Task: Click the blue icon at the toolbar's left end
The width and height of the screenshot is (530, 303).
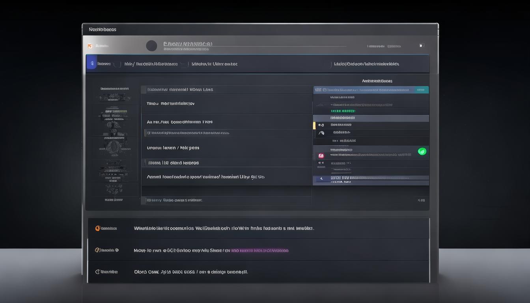Action: (91, 64)
